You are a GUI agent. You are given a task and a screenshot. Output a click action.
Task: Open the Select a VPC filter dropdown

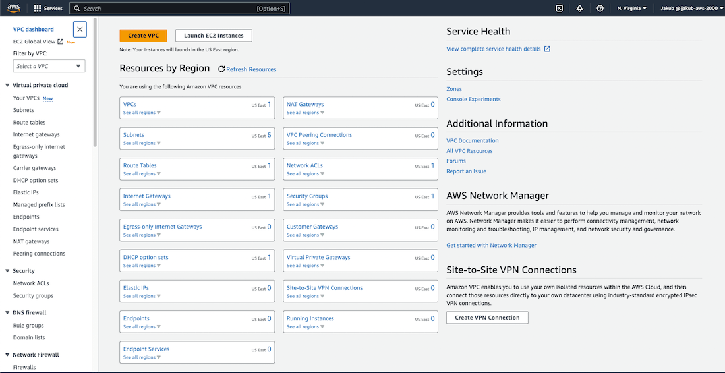[49, 66]
